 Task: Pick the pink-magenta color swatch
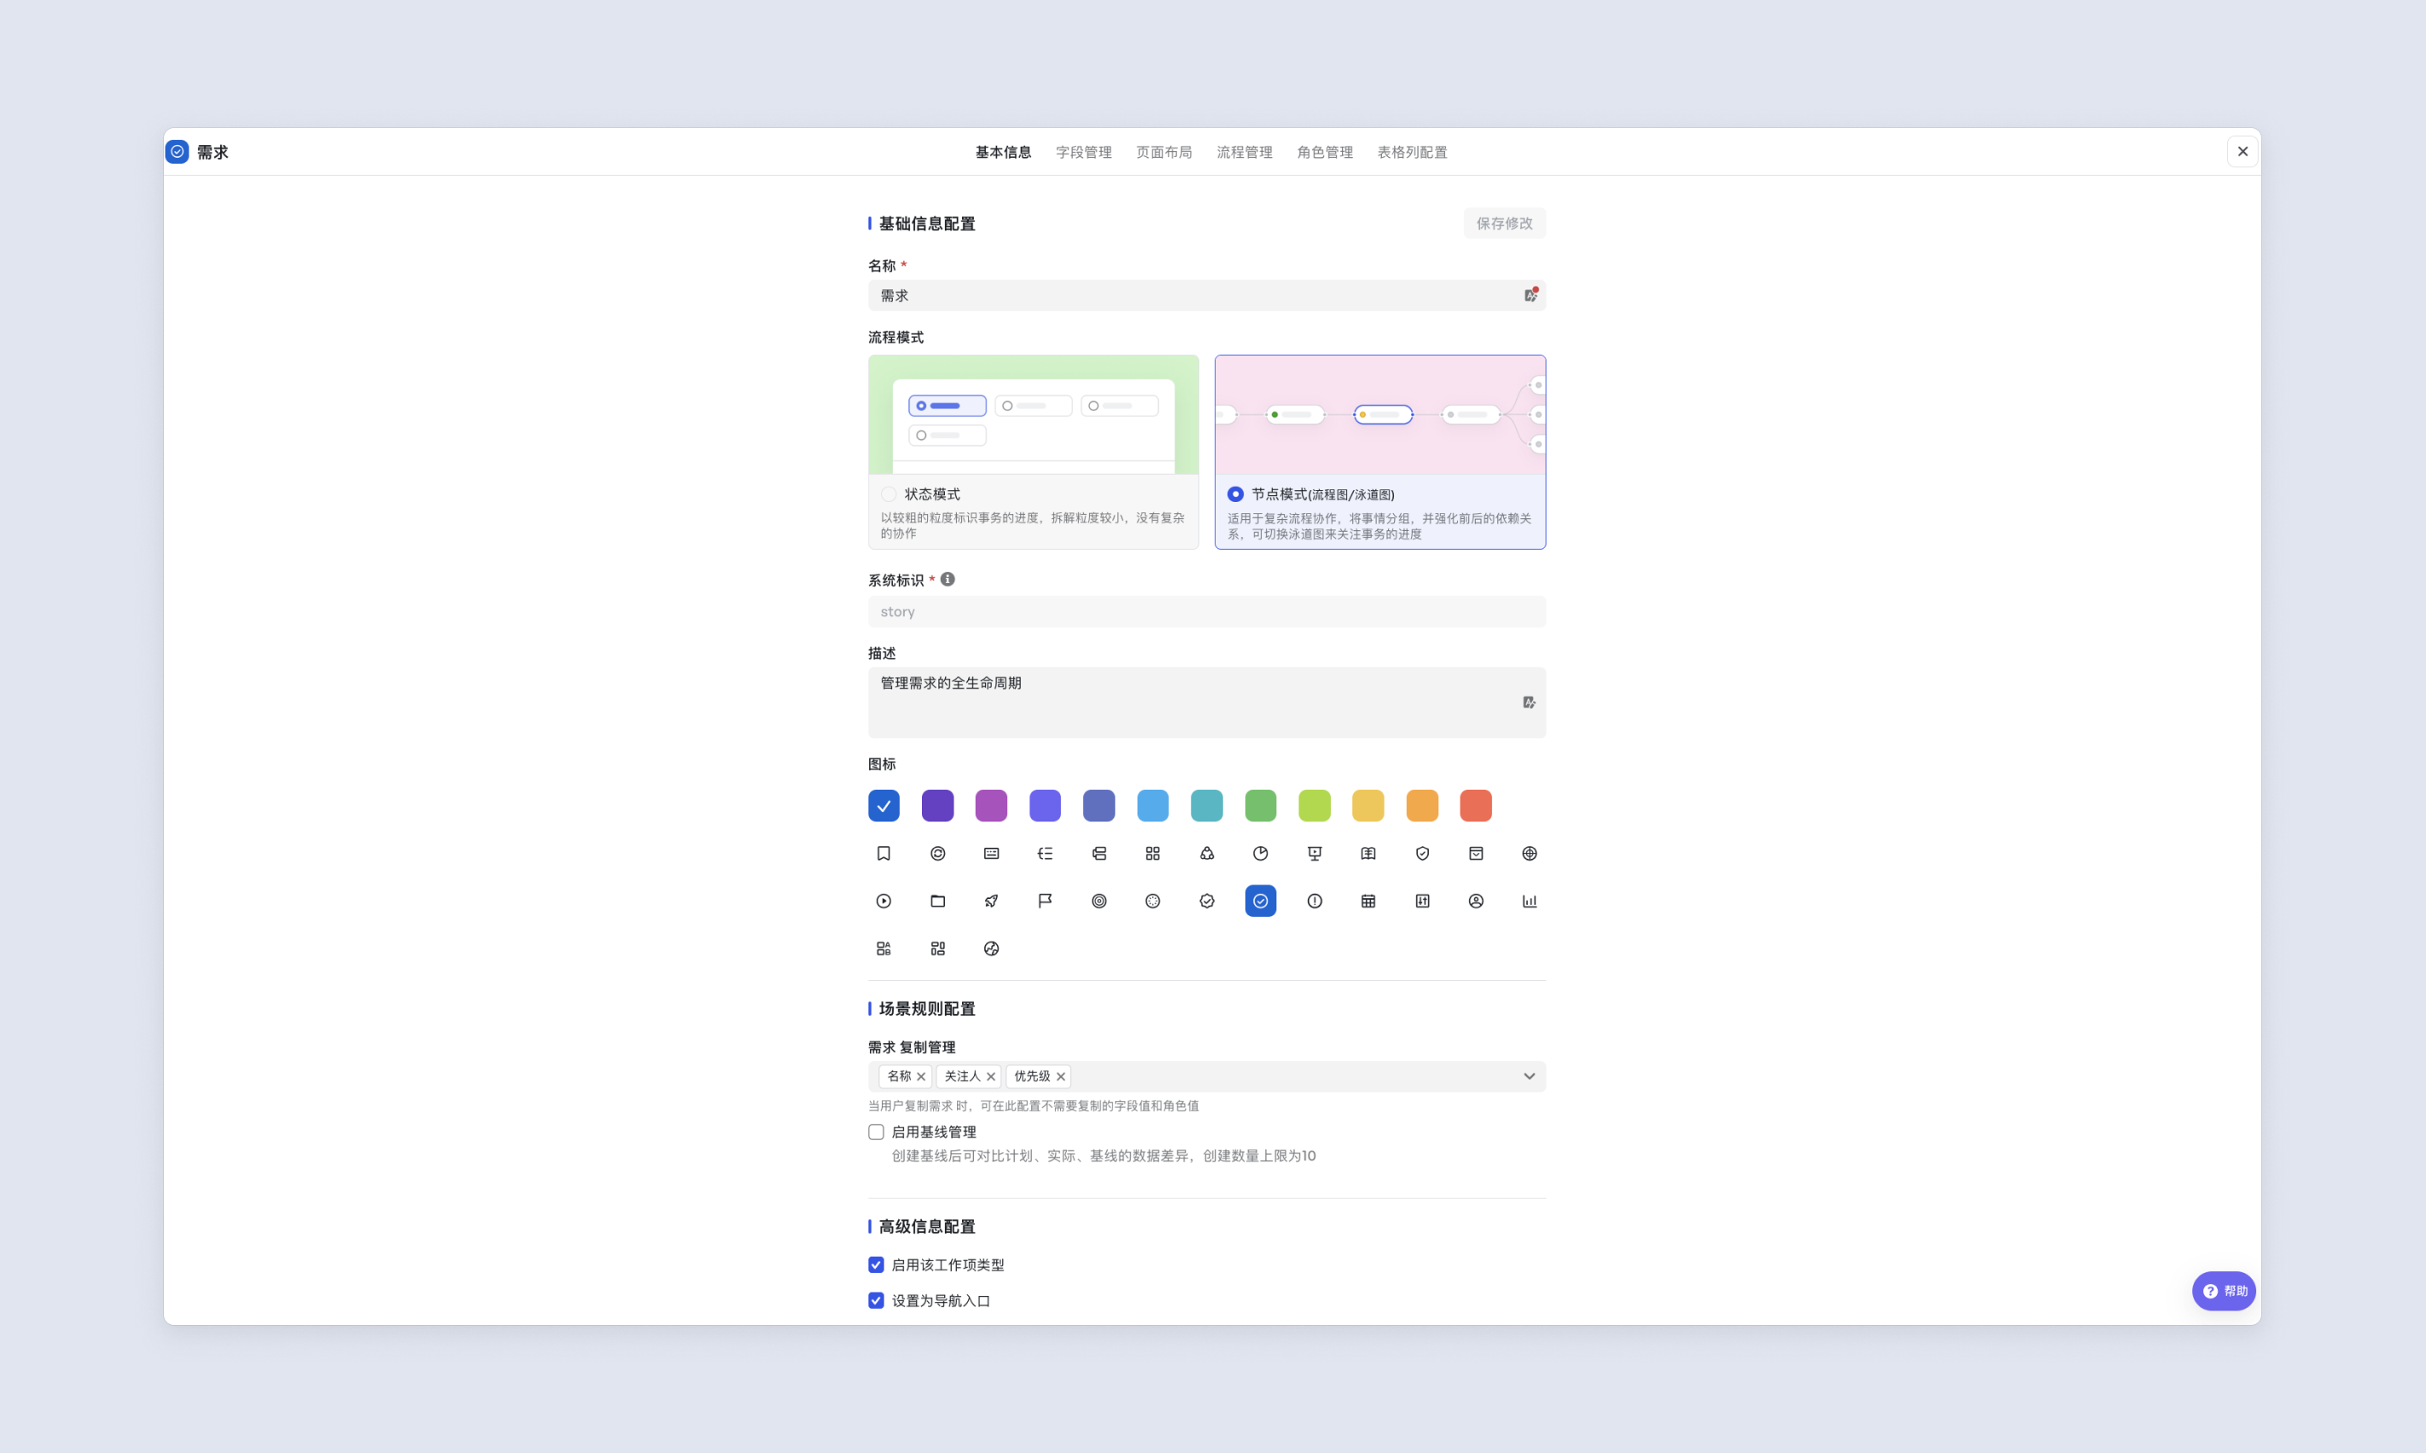pos(991,805)
